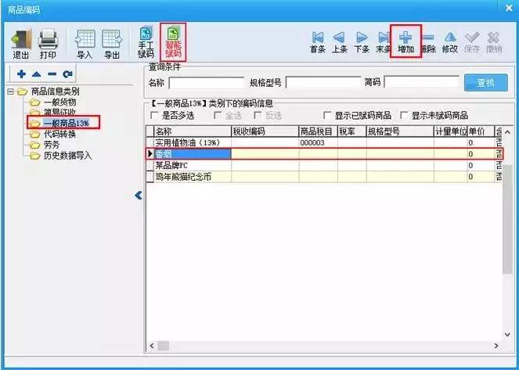519x370 pixels.
Task: Select the 鸡年熊猫纪念币 row
Action: (324, 177)
